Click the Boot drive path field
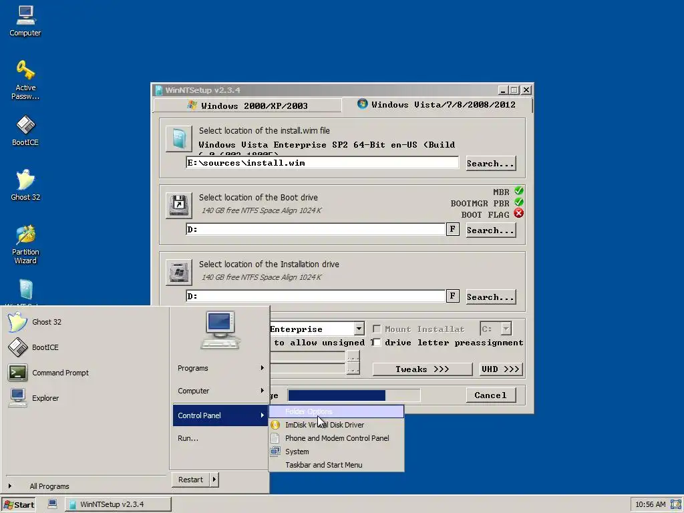 coord(316,229)
